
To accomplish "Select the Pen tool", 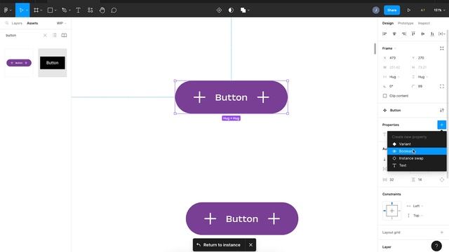I will (x=64, y=10).
